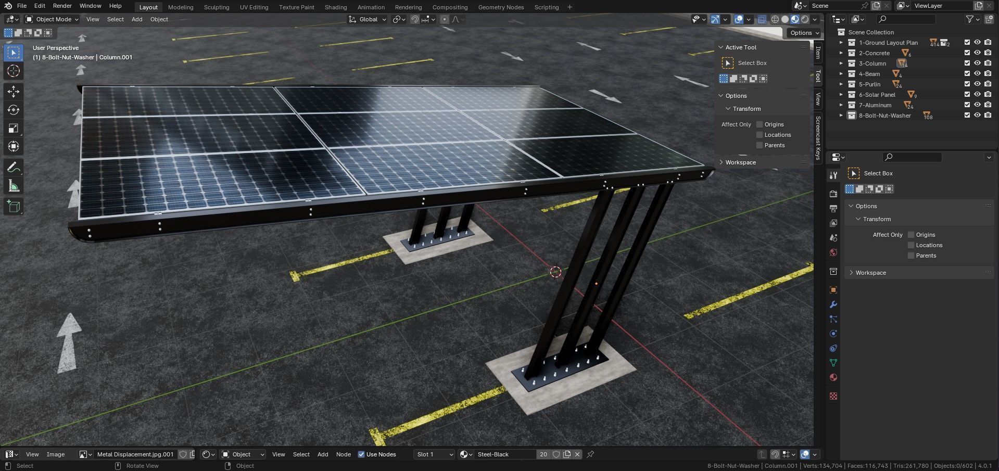Viewport: 999px width, 471px height.
Task: Activate the Select Box tool in the toolbar
Action: coord(14,53)
